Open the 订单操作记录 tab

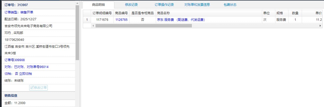click(164, 5)
